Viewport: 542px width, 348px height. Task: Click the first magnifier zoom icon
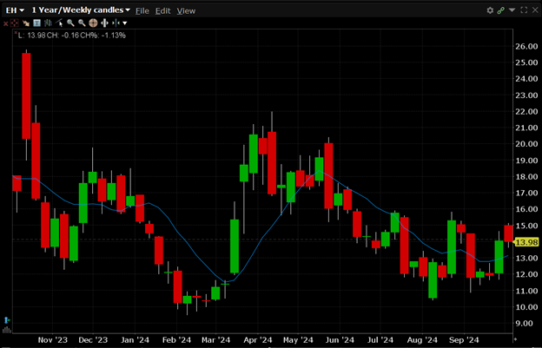(x=70, y=23)
